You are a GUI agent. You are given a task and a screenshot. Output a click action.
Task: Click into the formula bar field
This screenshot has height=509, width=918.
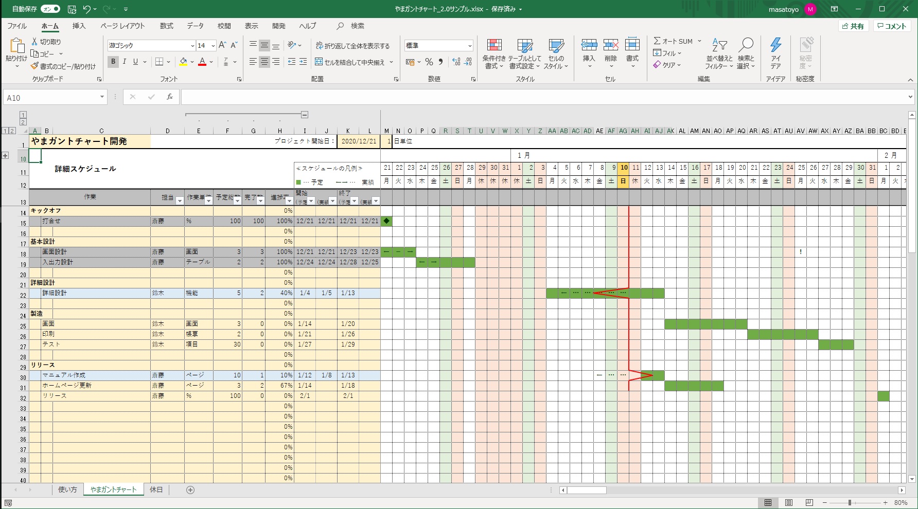(x=543, y=97)
